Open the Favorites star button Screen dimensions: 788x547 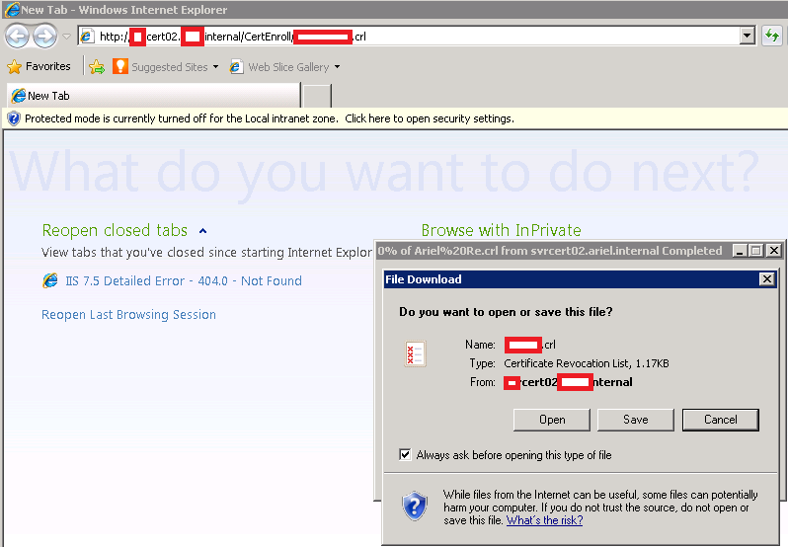pos(39,66)
